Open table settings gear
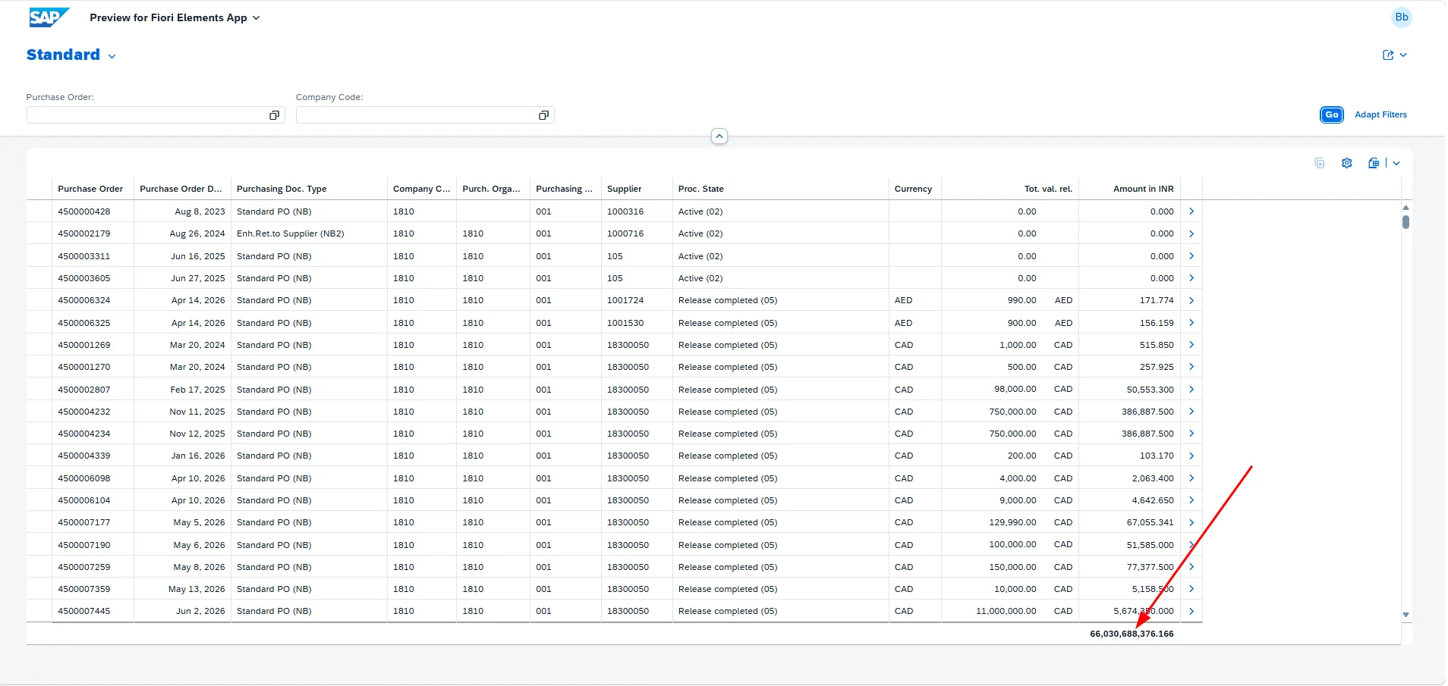 pos(1347,163)
